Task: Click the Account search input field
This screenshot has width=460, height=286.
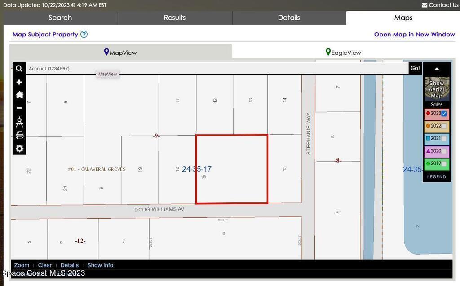Action: [216, 69]
